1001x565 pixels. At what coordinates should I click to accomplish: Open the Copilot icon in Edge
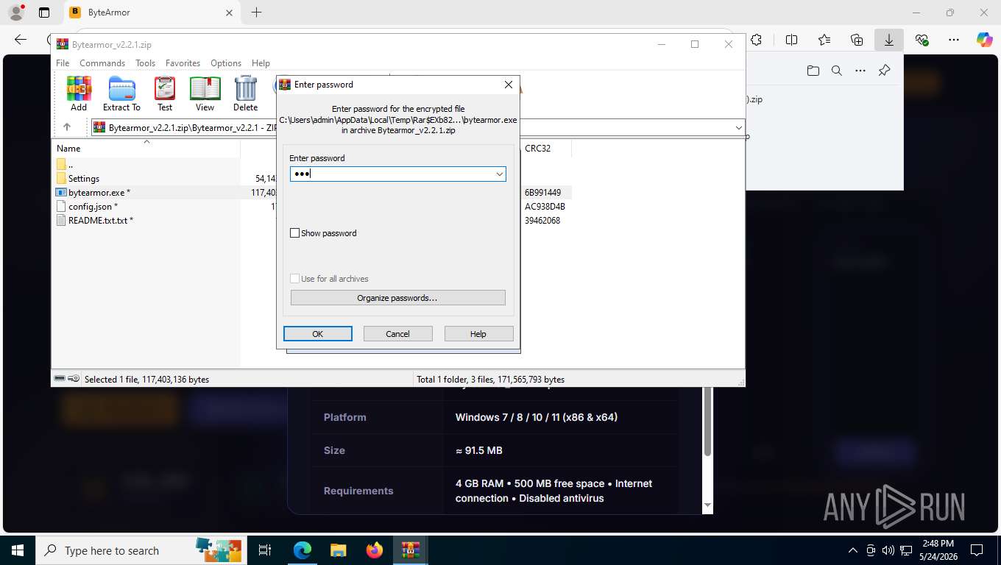click(984, 40)
